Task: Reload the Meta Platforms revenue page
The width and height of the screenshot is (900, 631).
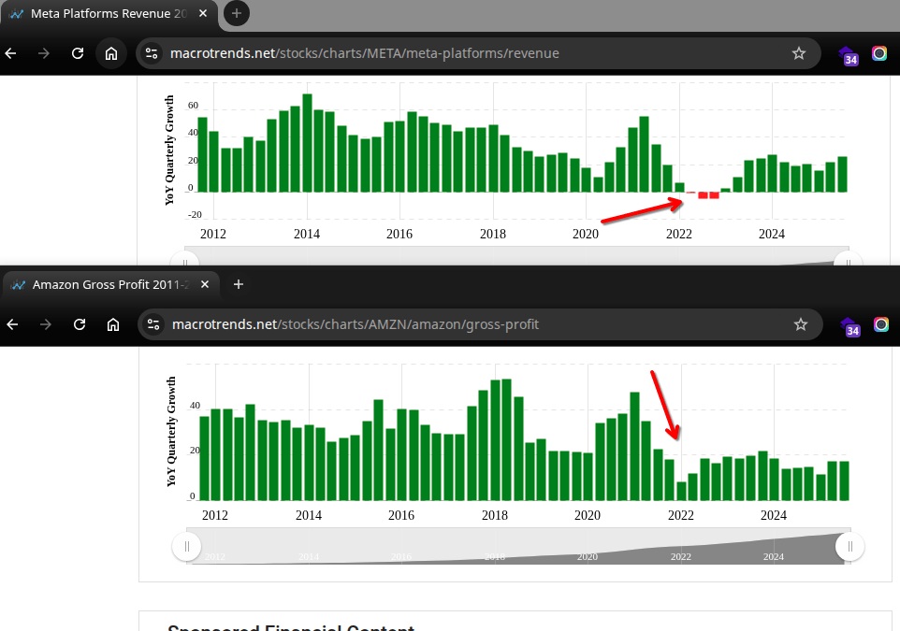Action: tap(78, 53)
